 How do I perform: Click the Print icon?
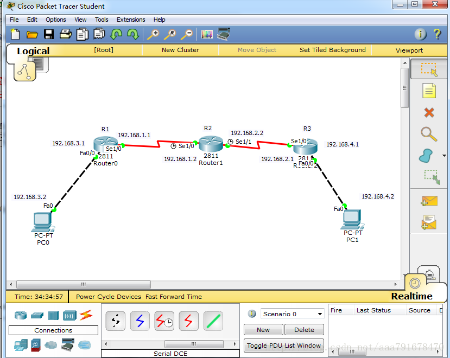(66, 34)
